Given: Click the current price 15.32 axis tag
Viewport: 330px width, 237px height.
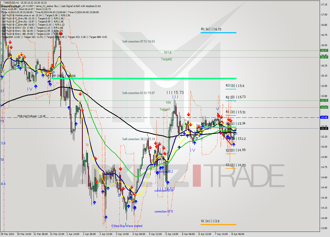Looking at the screenshot, I should pos(324,128).
